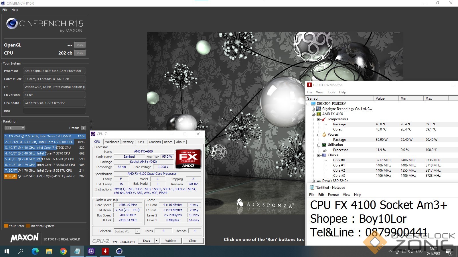Click the Validate button in CPU-Z

171,241
